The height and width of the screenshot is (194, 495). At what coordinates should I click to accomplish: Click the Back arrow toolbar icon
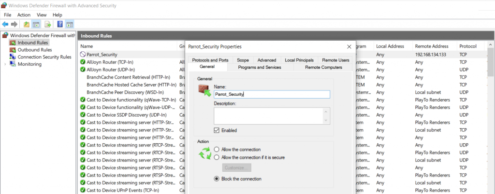pyautogui.click(x=5, y=24)
